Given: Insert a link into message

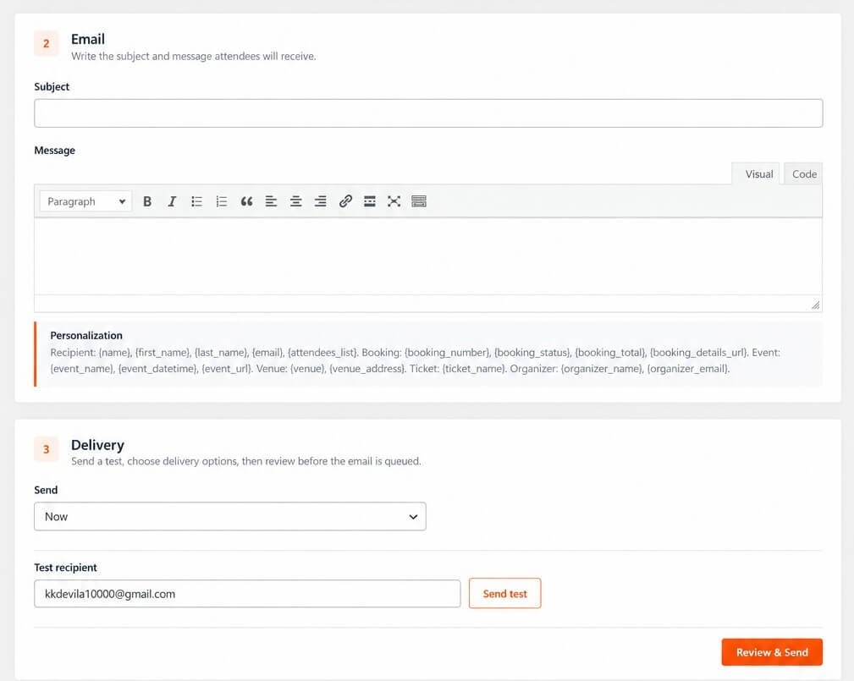Looking at the screenshot, I should point(345,201).
